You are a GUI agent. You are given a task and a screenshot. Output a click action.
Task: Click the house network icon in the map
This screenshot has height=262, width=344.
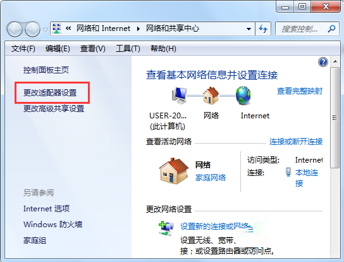coord(211,96)
